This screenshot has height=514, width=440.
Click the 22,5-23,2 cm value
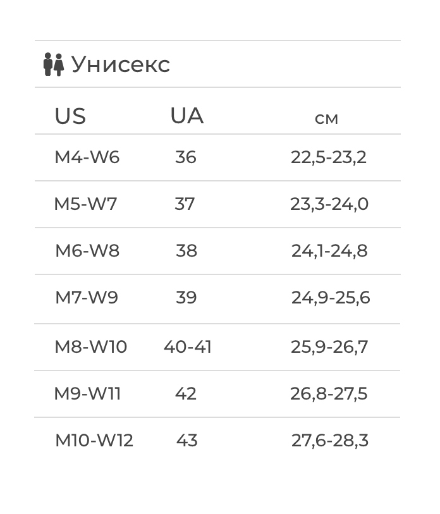(x=329, y=157)
